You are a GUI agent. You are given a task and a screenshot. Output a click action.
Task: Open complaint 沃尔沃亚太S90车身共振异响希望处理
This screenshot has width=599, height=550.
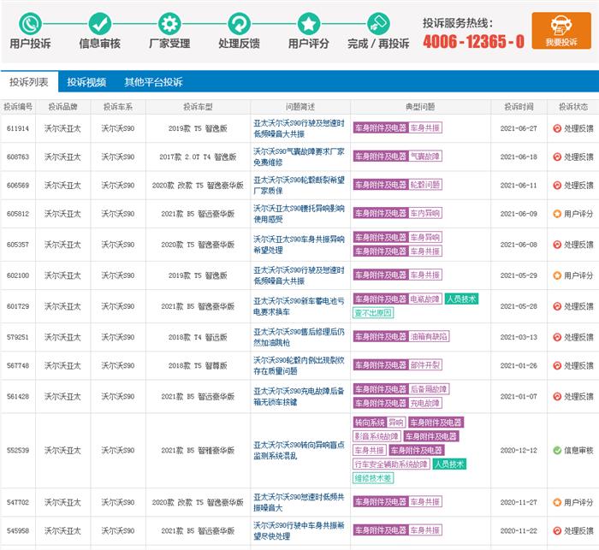pyautogui.click(x=299, y=245)
